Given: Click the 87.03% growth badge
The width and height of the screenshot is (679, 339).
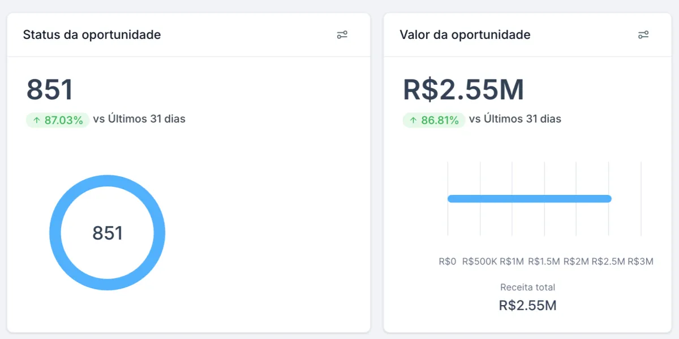Looking at the screenshot, I should click(58, 120).
